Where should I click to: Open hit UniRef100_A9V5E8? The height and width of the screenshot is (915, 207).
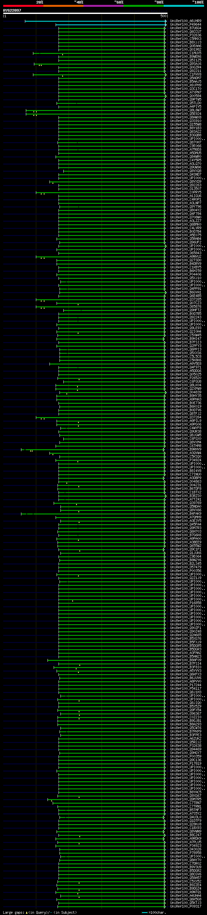(x=186, y=364)
